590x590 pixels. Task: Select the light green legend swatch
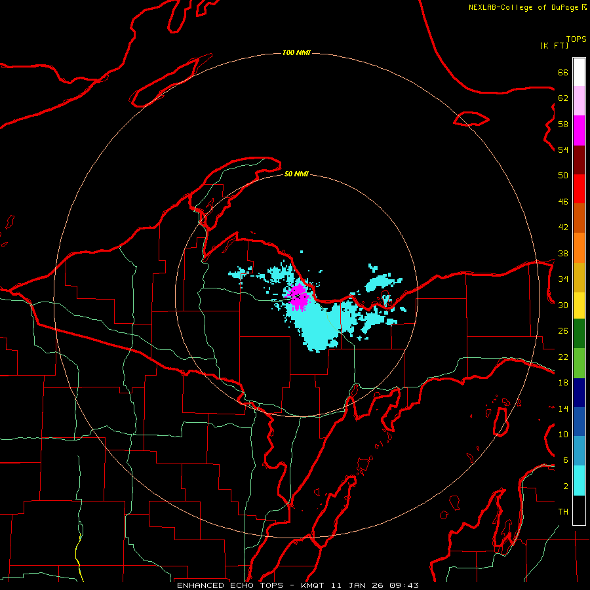click(x=579, y=363)
